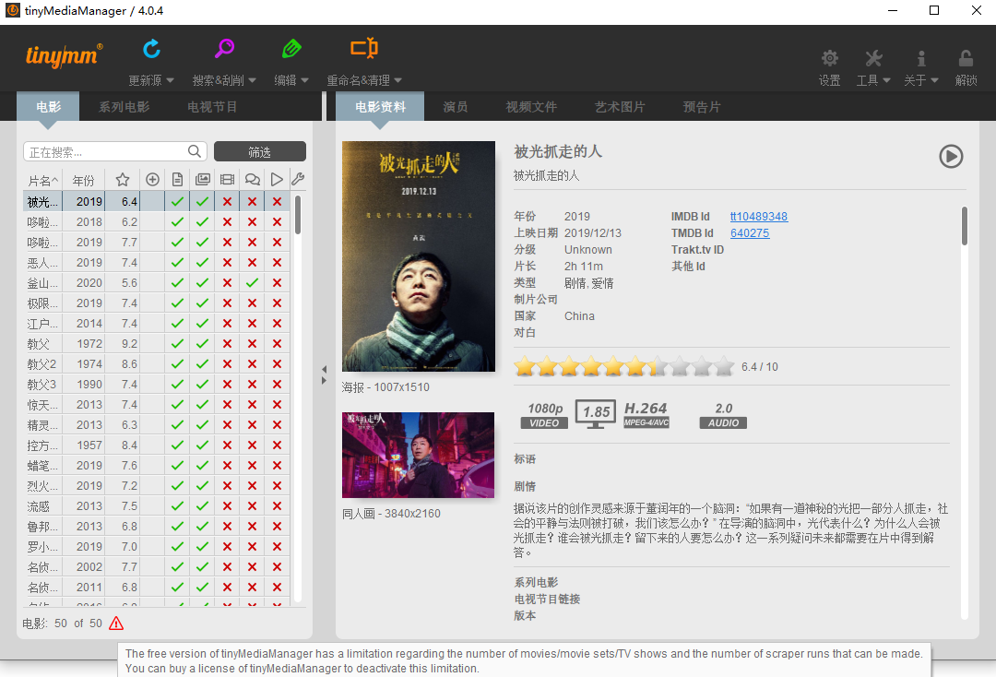
Task: Sort by the watched play triangle column
Action: click(277, 180)
